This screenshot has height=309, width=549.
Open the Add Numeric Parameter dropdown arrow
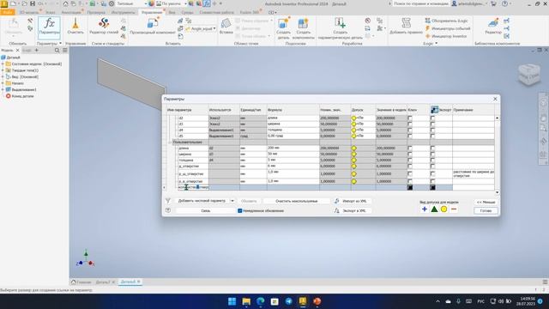(232, 201)
